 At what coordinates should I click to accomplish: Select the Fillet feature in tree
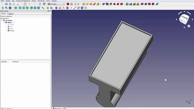coord(12,28)
